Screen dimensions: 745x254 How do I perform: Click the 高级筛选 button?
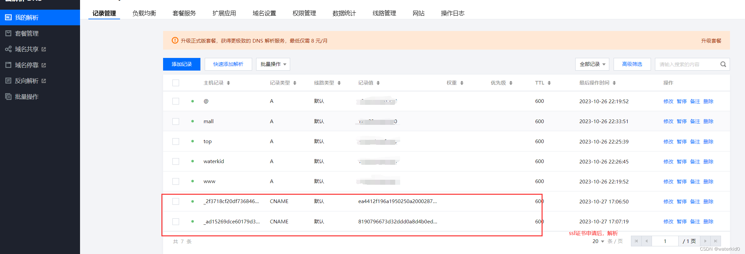point(632,64)
